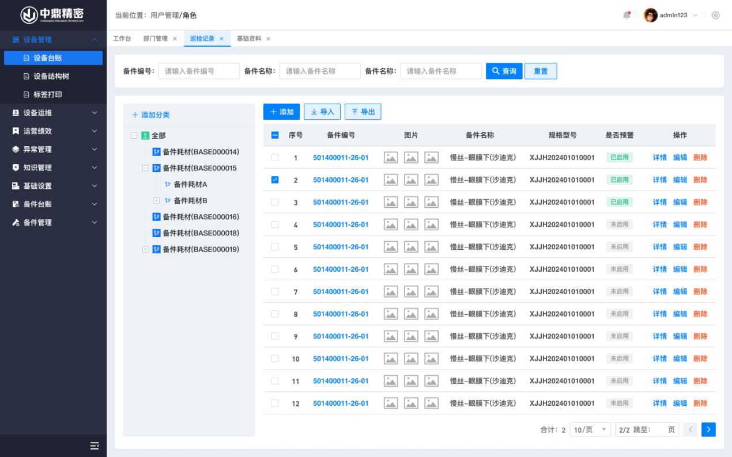This screenshot has width=732, height=457.
Task: Click the 备件编号 input field
Action: coord(199,71)
